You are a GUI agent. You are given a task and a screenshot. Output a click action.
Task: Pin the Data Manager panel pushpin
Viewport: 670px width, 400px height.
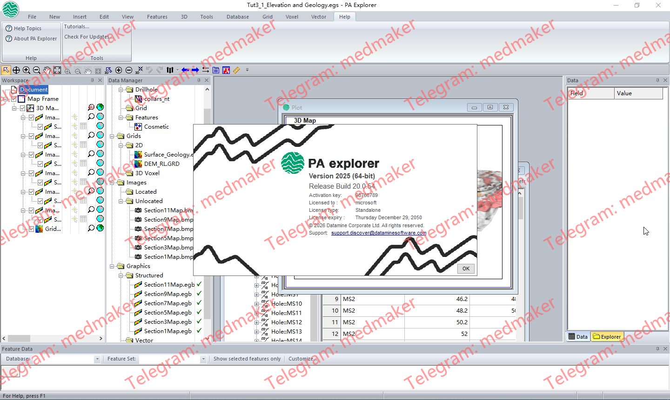(199, 80)
